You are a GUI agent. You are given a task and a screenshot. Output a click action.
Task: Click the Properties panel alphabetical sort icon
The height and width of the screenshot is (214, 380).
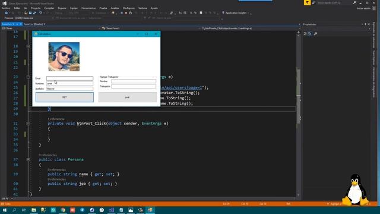click(x=310, y=34)
